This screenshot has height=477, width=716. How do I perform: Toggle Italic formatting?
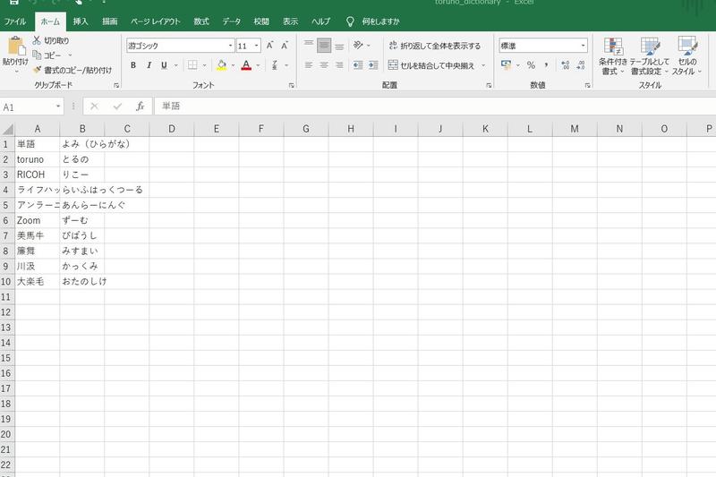(x=149, y=65)
